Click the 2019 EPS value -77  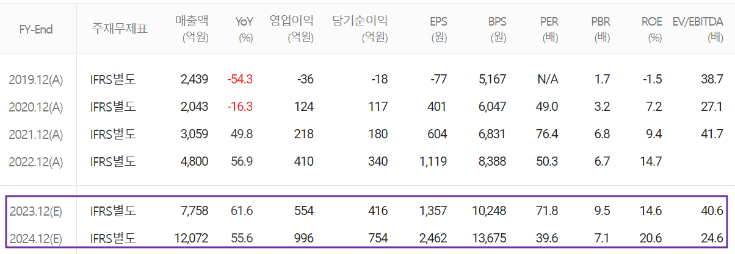[438, 79]
